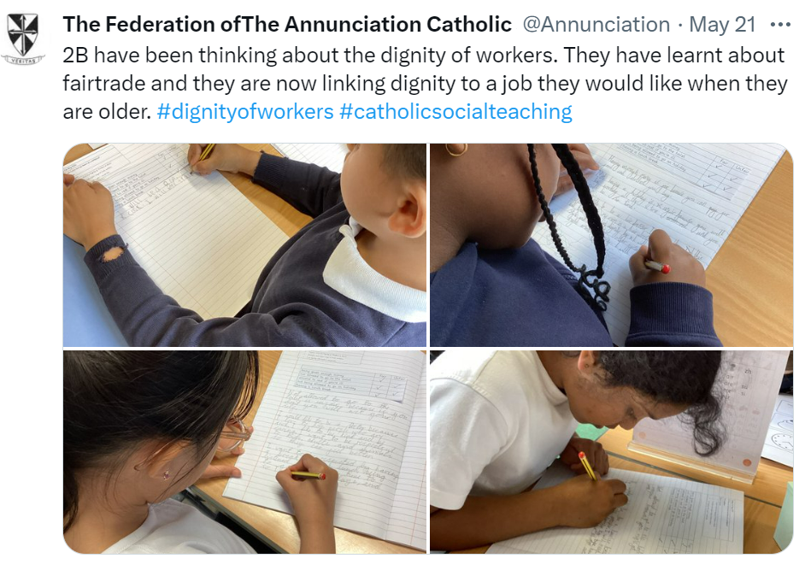Open the school crest profile avatar
The height and width of the screenshot is (570, 805).
click(23, 38)
